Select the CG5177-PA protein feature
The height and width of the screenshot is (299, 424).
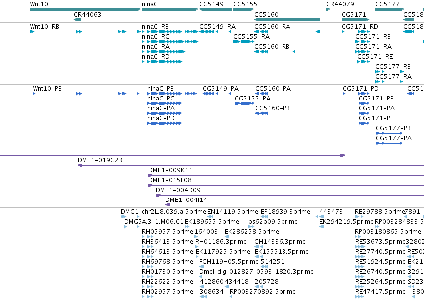coord(389,144)
